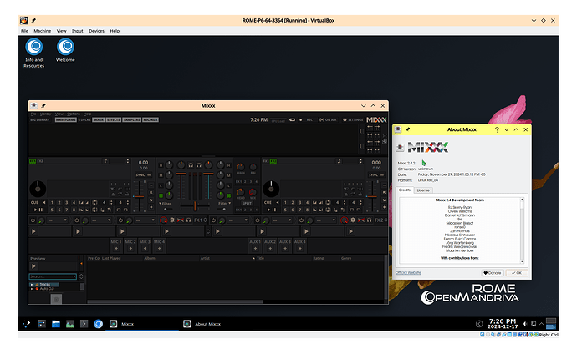Open the search box history dropdown arrow

click(x=74, y=276)
